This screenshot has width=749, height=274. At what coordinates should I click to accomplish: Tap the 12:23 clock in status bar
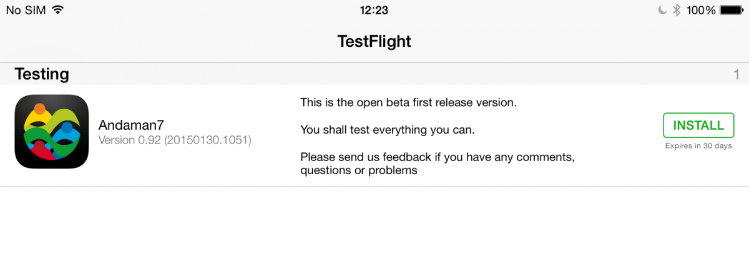point(374,10)
